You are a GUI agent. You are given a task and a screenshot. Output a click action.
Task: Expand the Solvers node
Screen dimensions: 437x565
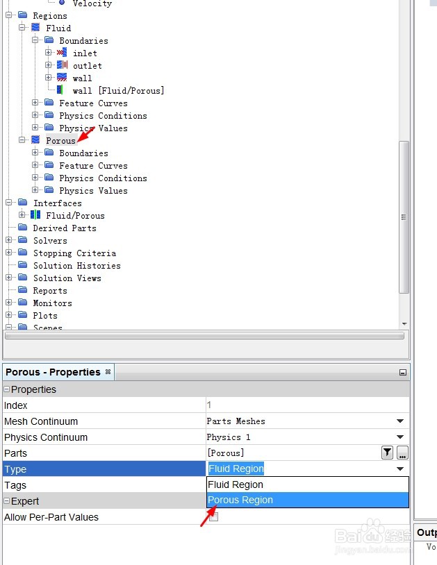point(9,240)
